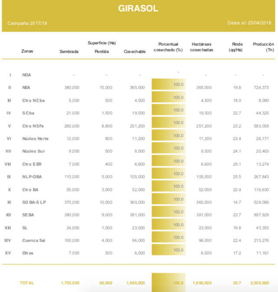Click the Datos al 25/04/2018 date text
The image size is (278, 292).
[x=249, y=23]
